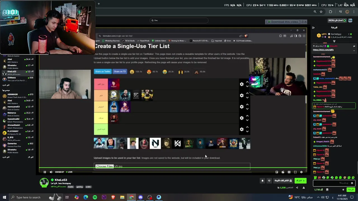Show hidden system tray icons

(x=318, y=197)
